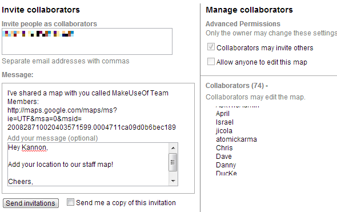Click the Collaborators (74) heading
The image size is (337, 212).
click(x=236, y=86)
